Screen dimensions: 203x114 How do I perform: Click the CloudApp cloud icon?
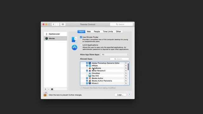click(90, 73)
